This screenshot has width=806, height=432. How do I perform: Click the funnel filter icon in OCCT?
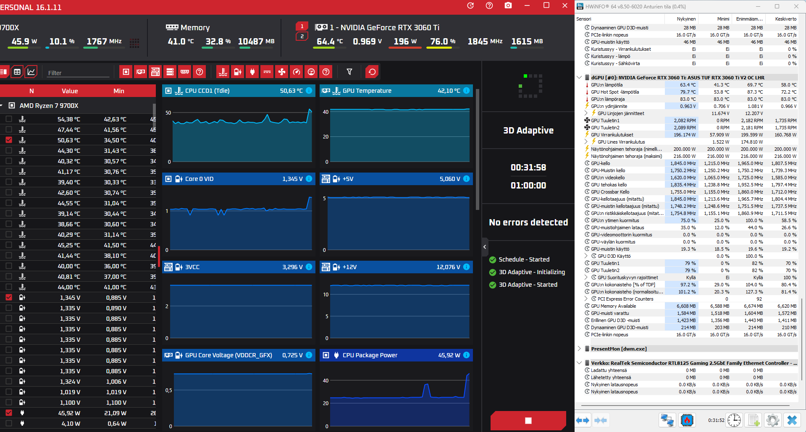tap(349, 72)
